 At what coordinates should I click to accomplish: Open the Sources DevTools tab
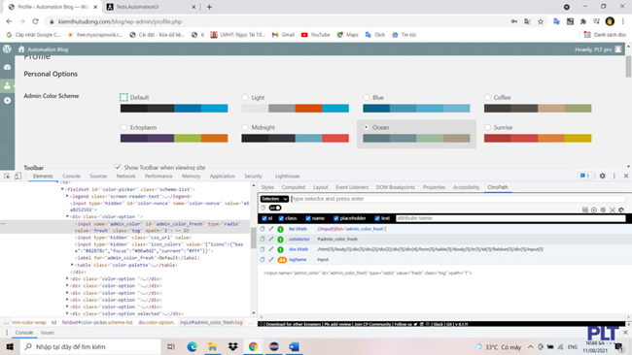98,177
